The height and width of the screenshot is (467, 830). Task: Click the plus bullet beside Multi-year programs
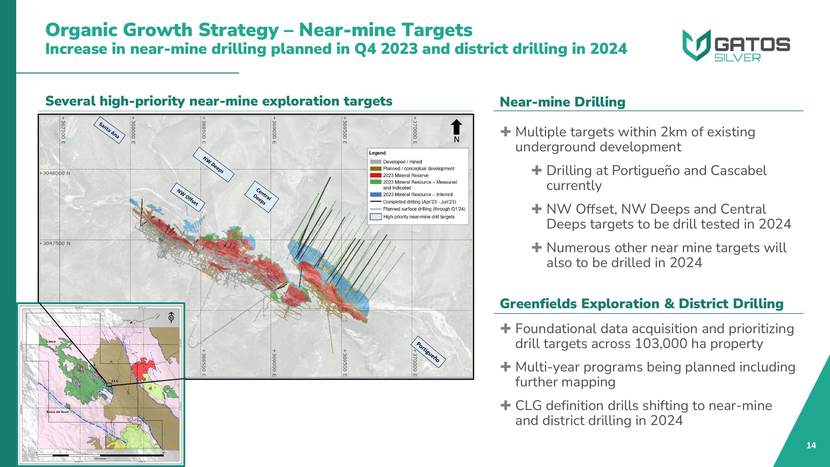point(506,366)
